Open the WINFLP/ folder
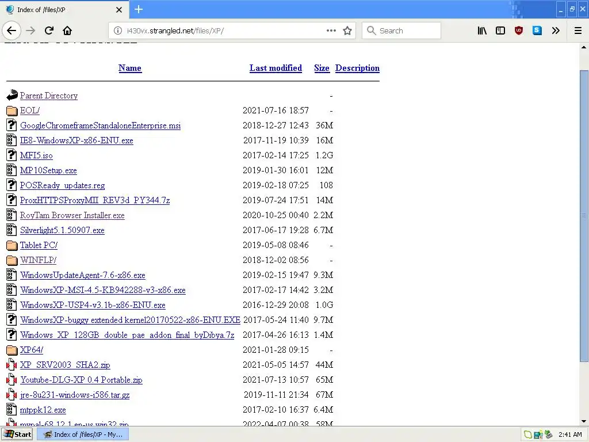The image size is (589, 442). point(39,260)
